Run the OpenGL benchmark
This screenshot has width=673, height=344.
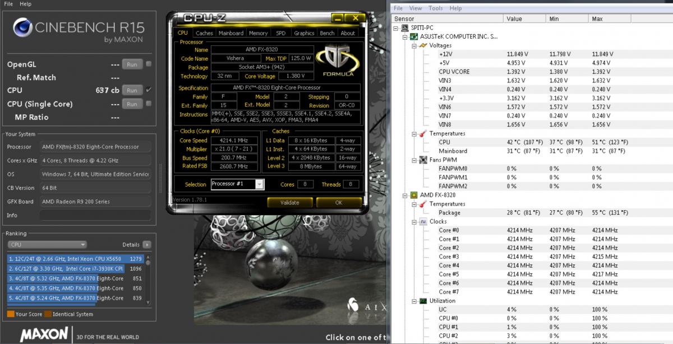[x=132, y=64]
